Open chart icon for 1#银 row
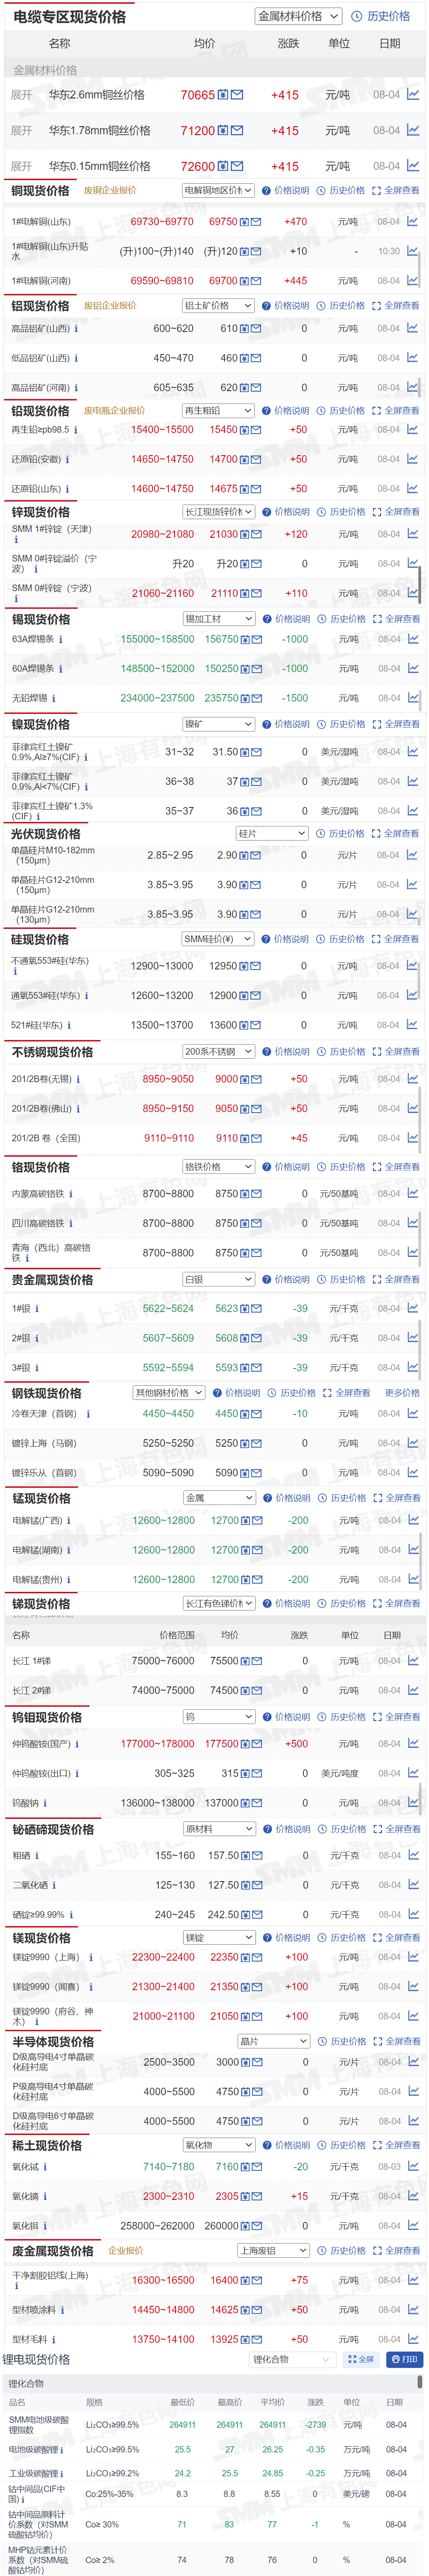Screen dimensions: 429x2576 click(x=413, y=1308)
